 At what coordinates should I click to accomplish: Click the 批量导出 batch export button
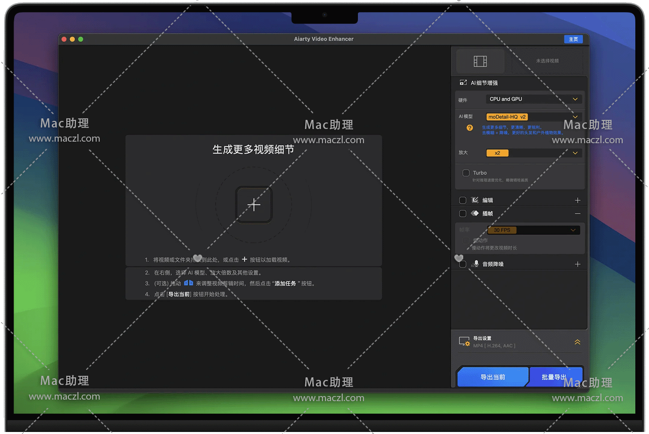coord(555,377)
